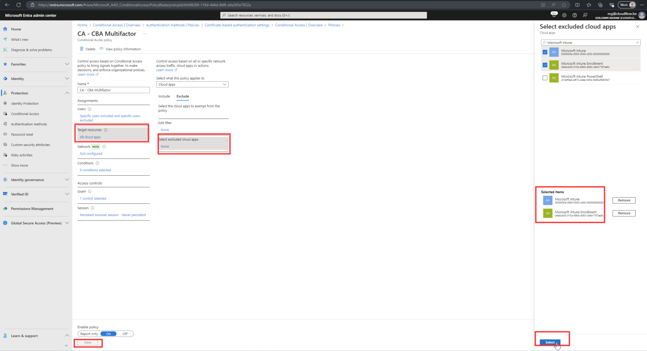Viewport: 647px width, 351px height.
Task: Uncheck the Microsoft Intune cloud app
Action: [x=545, y=52]
